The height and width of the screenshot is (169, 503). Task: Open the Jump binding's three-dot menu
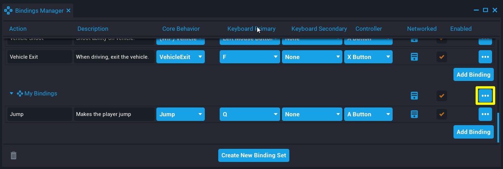pyautogui.click(x=485, y=114)
